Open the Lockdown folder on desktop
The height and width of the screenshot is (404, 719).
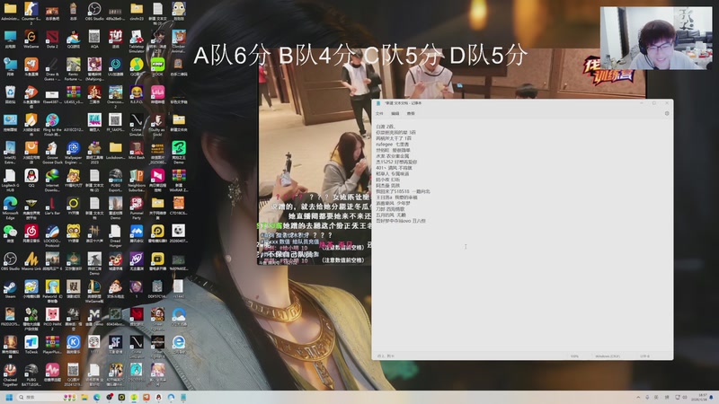pos(116,150)
